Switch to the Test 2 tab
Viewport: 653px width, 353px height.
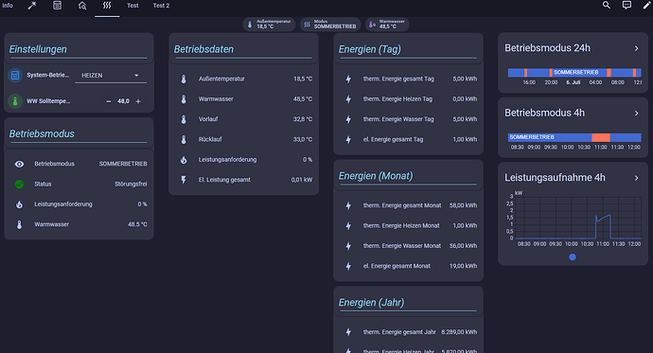point(161,6)
